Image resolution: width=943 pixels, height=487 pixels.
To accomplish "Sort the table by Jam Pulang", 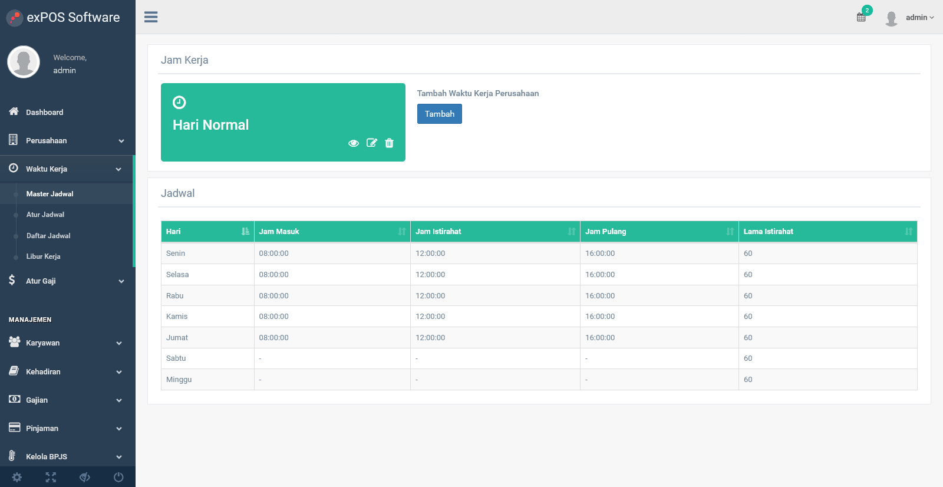I will tap(660, 232).
